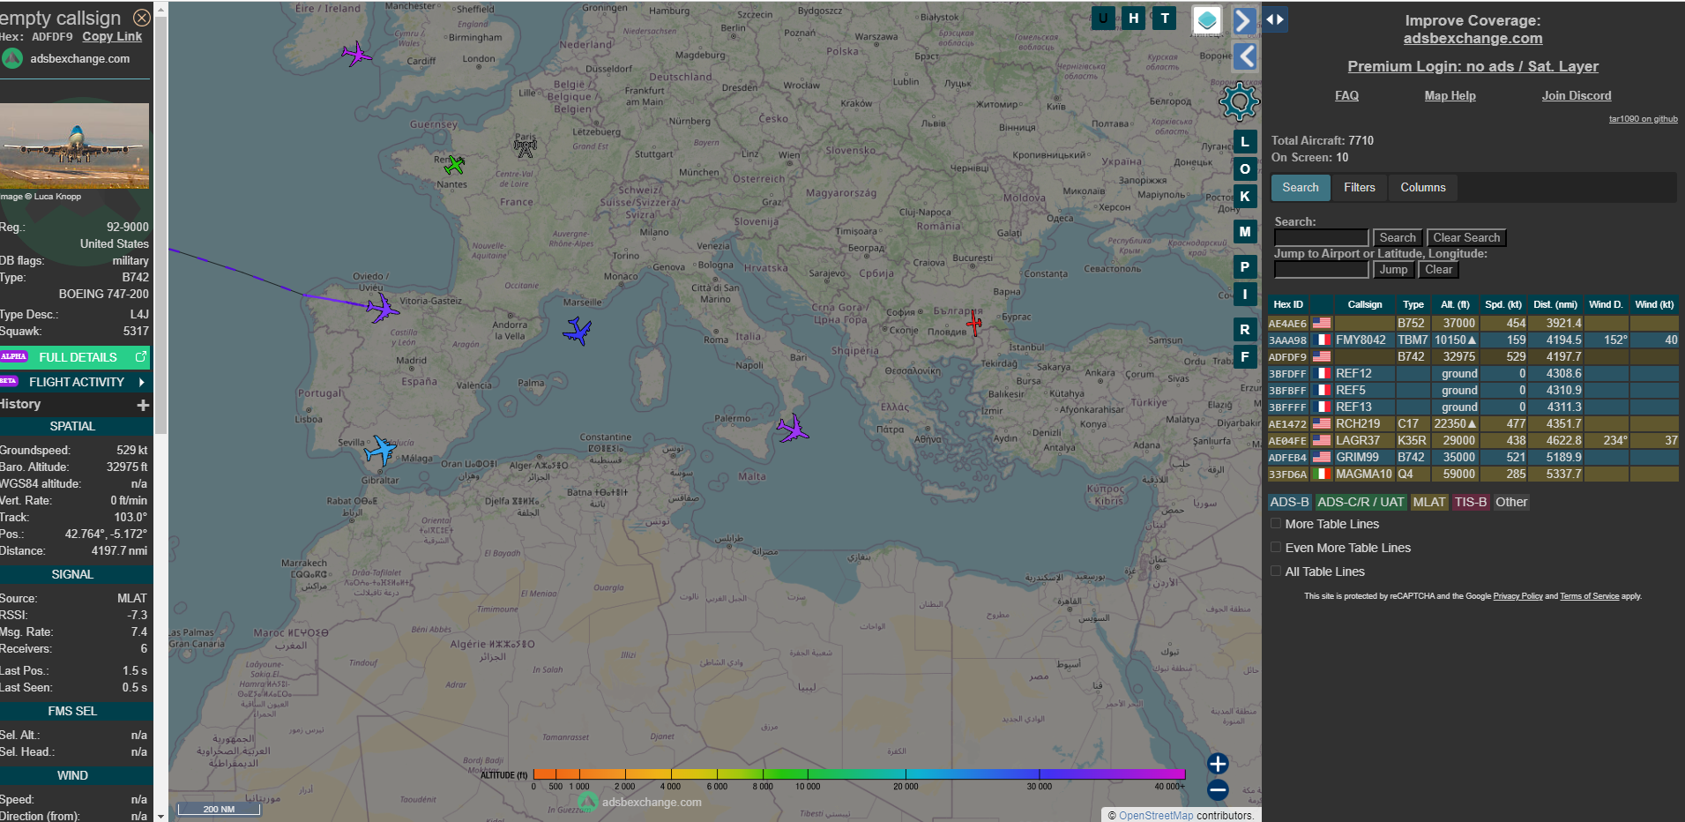This screenshot has height=822, width=1685.
Task: Click the ADS-B source legend swatch
Action: click(1289, 502)
